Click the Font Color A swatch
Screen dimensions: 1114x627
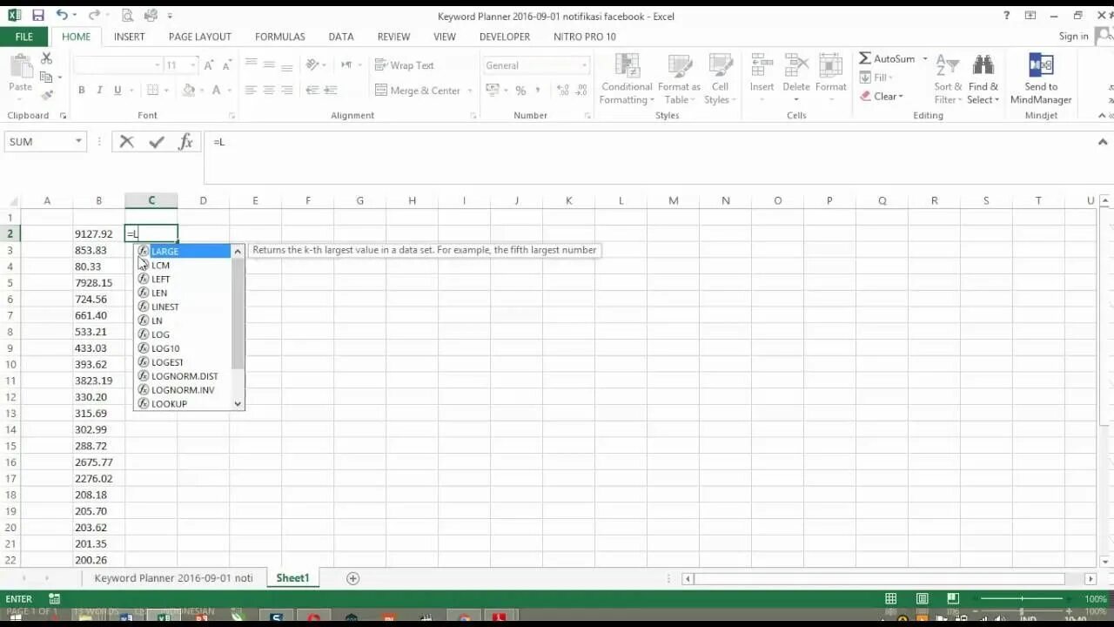click(x=217, y=91)
